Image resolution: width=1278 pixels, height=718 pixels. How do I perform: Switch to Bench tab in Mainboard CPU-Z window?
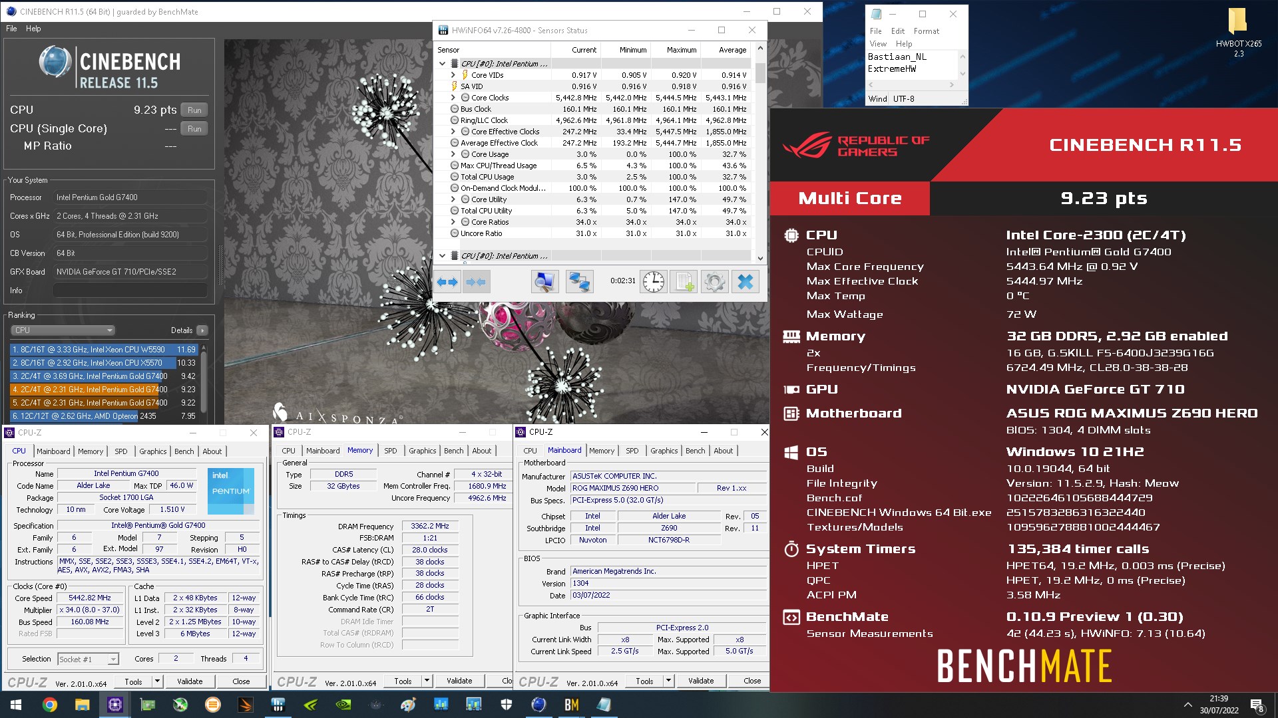[695, 451]
